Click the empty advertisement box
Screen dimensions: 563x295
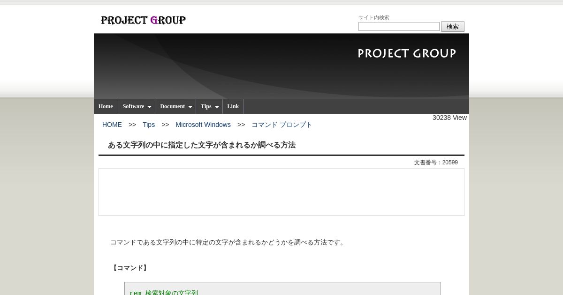281,192
